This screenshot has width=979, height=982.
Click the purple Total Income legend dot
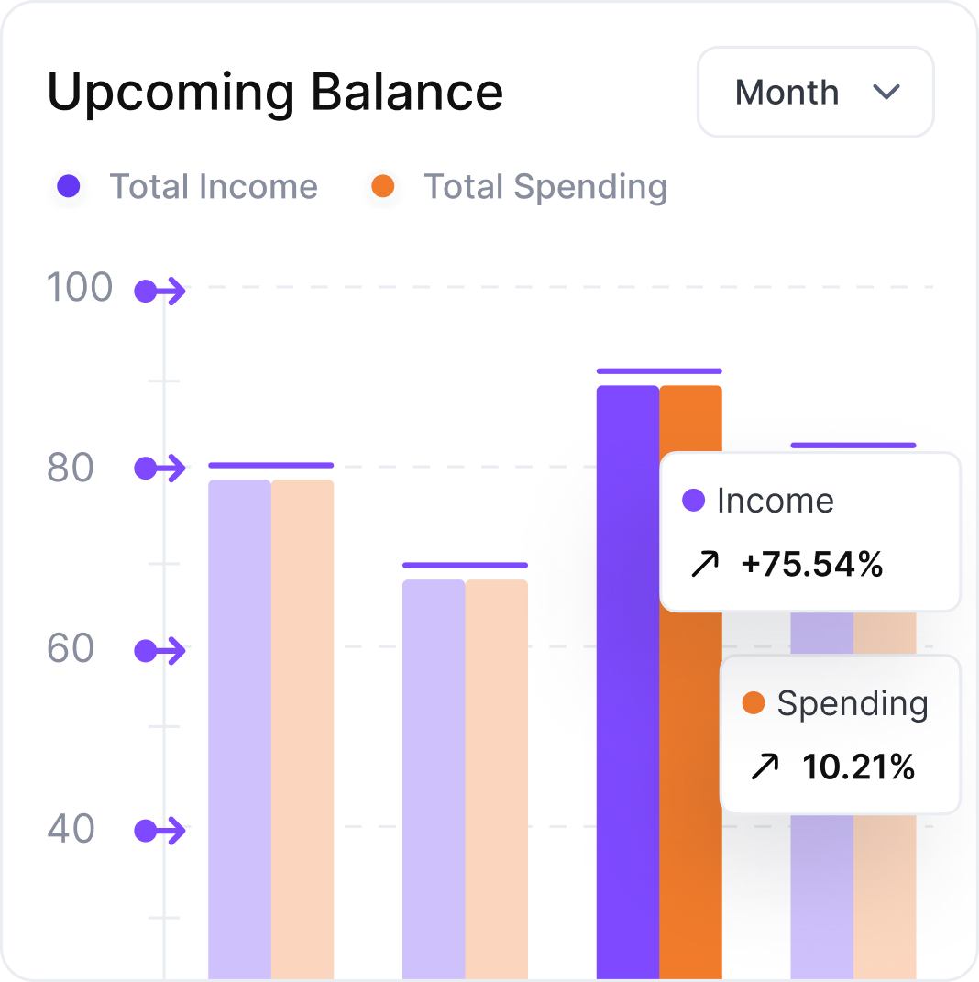pos(69,186)
